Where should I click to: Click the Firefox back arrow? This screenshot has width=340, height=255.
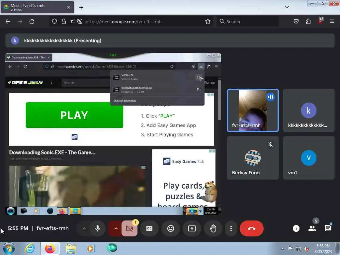[8, 22]
